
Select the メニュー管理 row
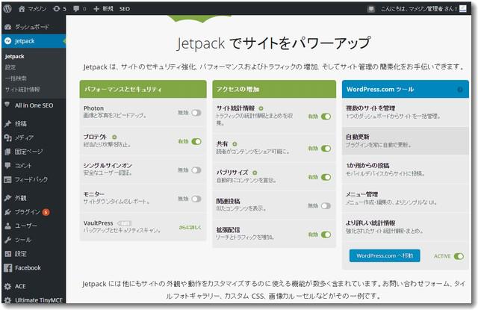click(x=405, y=198)
